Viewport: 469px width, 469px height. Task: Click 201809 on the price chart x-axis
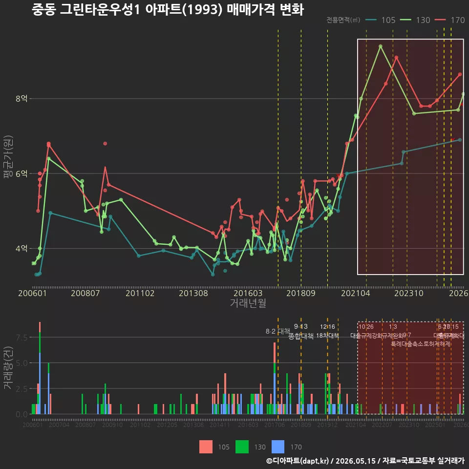[x=301, y=293]
